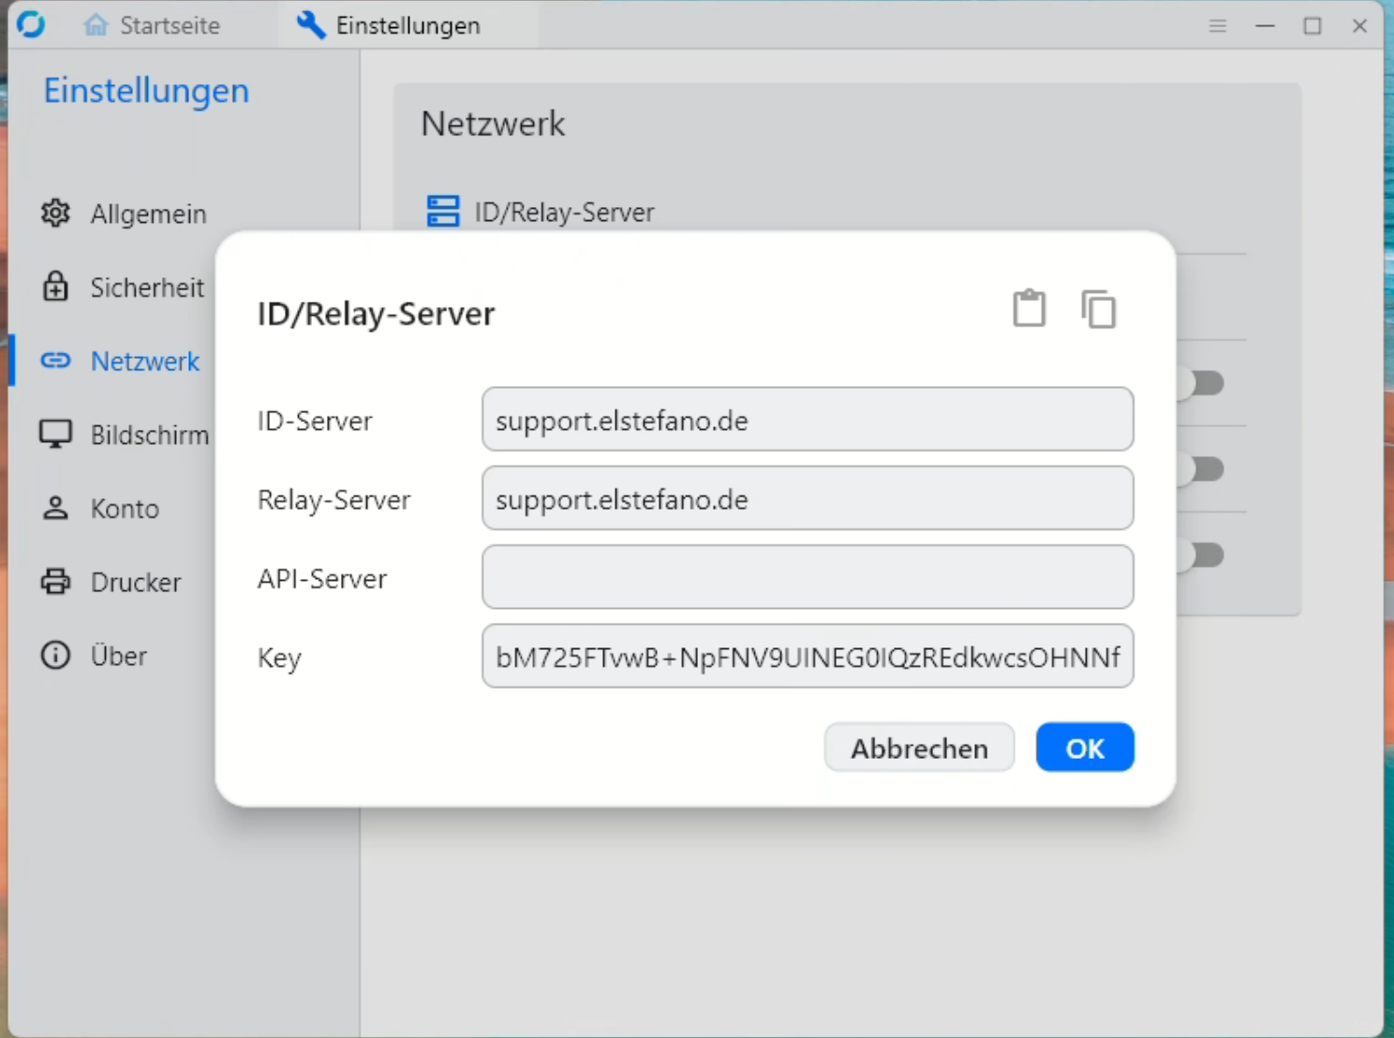Click the Allgemein gear icon

click(55, 214)
